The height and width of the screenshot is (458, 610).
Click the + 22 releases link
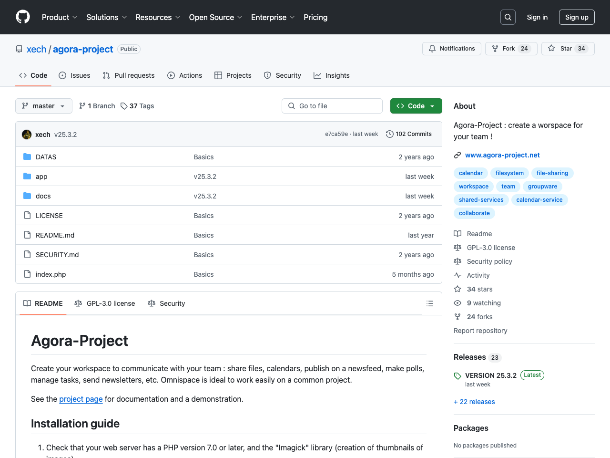474,402
